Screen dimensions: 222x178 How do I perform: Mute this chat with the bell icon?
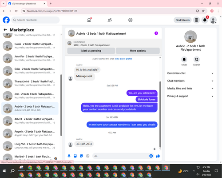point(184,60)
